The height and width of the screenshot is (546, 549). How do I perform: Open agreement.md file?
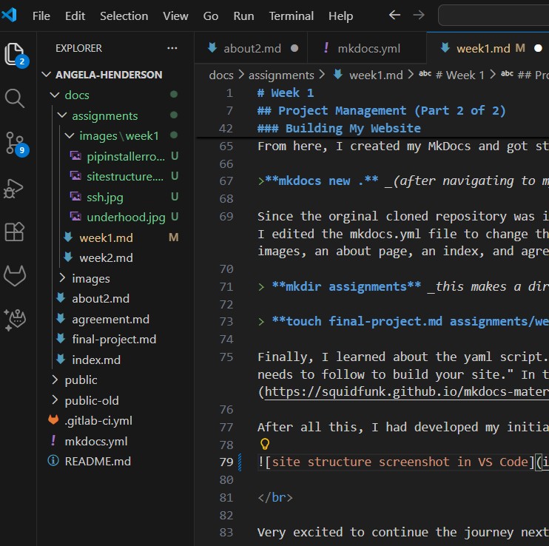tap(110, 319)
